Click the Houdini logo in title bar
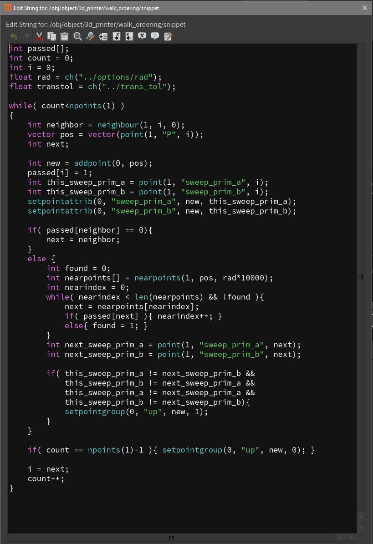Image resolution: width=373 pixels, height=544 pixels. coord(7,8)
